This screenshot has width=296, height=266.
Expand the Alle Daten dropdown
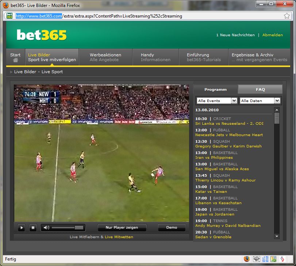click(260, 101)
